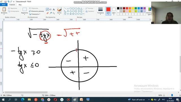Click the Select rectangle icon
The width and height of the screenshot is (181, 102).
point(25,9)
